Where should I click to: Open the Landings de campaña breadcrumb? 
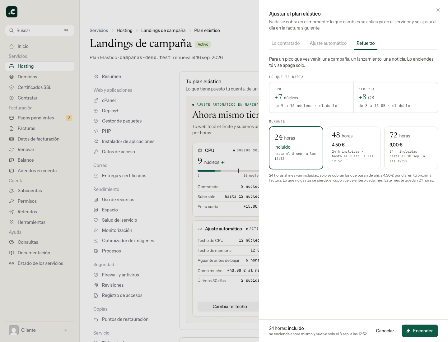tap(163, 30)
